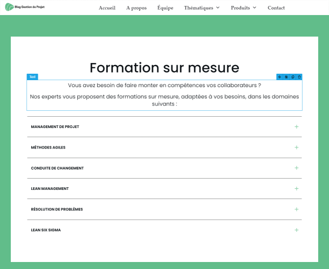Click the duplicate icon left of the trash icon
Viewport: 329px width, 269px height.
coord(293,77)
